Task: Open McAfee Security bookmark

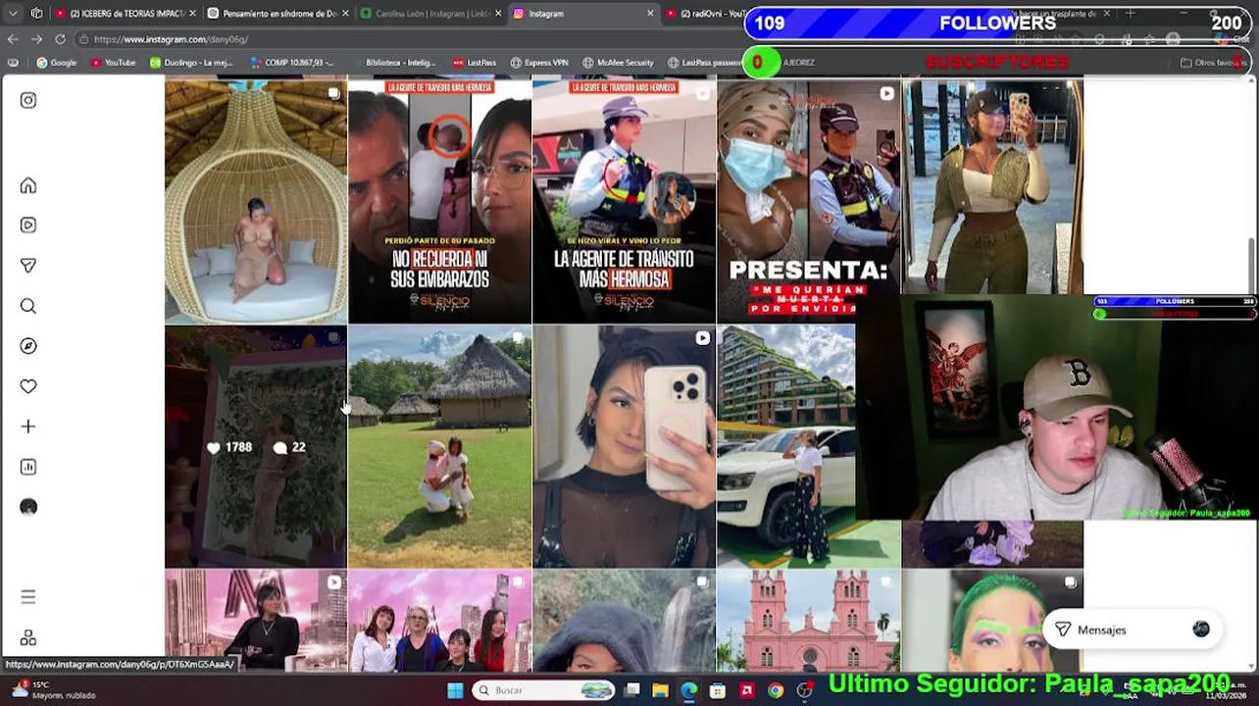Action: pyautogui.click(x=618, y=63)
